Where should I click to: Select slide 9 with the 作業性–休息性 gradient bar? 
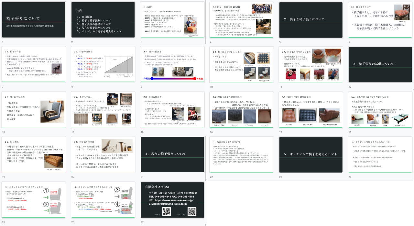click(x=172, y=65)
